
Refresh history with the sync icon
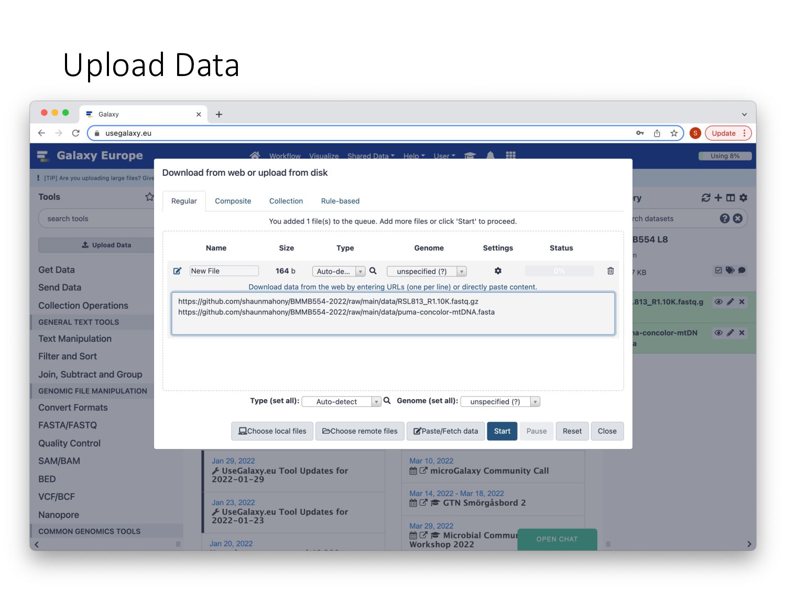706,198
